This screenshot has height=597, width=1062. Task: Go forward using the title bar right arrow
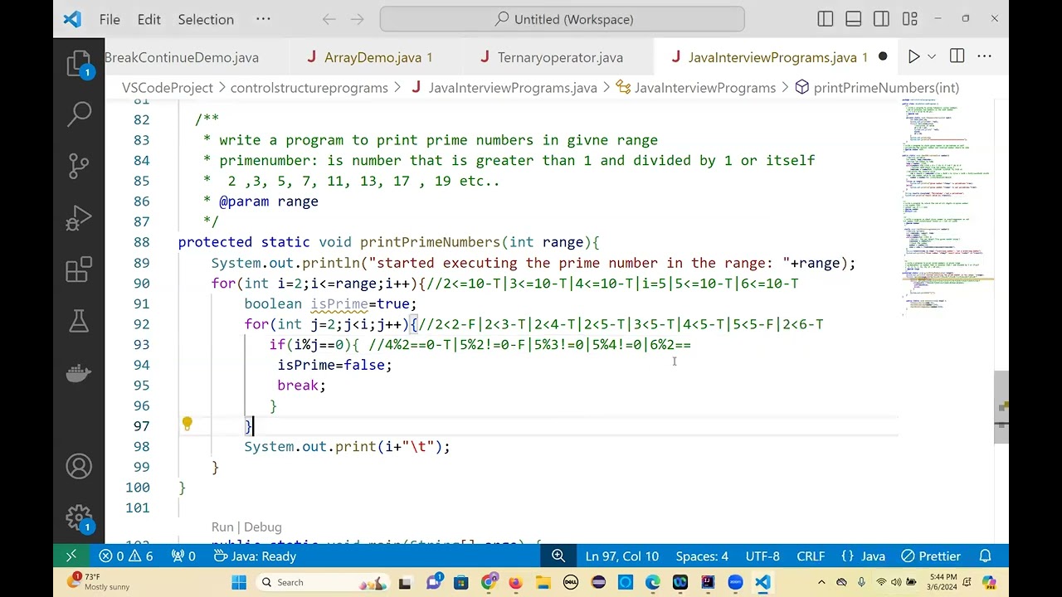point(357,19)
